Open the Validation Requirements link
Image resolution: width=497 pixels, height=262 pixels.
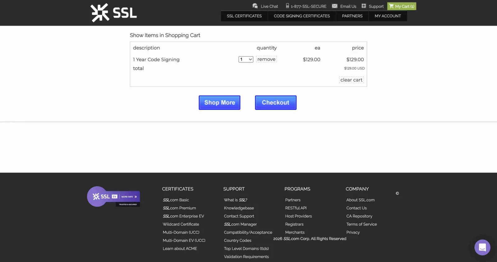tap(246, 257)
